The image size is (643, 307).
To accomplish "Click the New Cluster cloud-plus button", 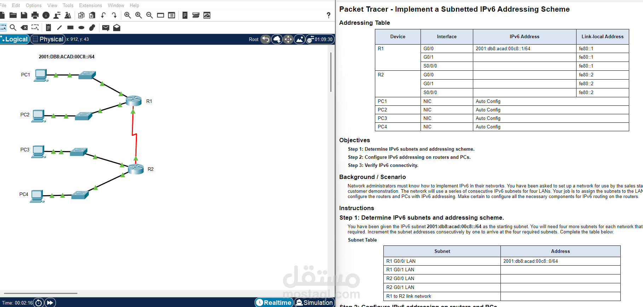I will [277, 39].
